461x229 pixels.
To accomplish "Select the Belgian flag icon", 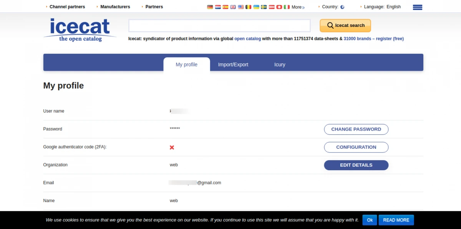I will 248,7.
